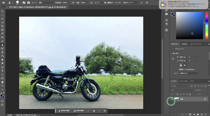This screenshot has width=210, height=116.
Task: Toggle pressure for size in options bar
Action: coord(147,3)
